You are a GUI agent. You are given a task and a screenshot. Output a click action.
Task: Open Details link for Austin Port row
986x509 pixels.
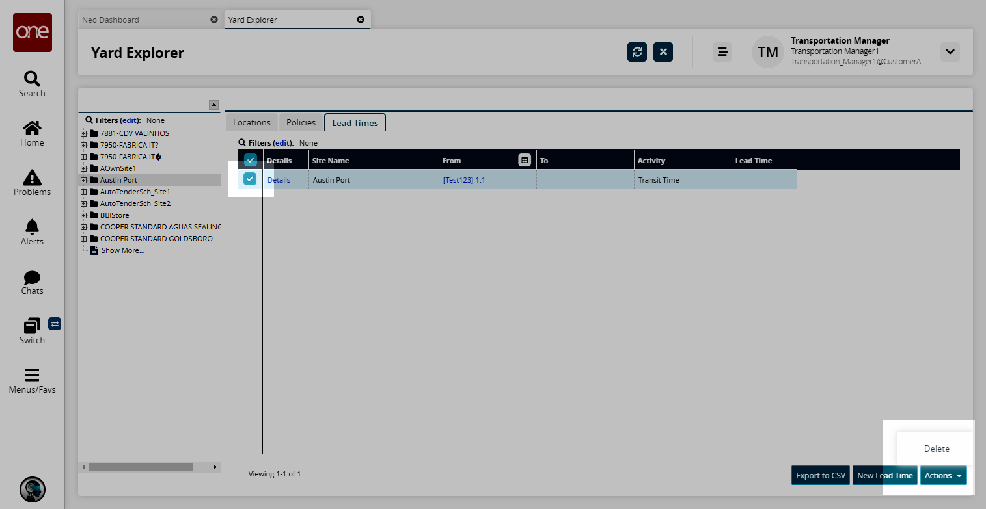[x=279, y=180]
